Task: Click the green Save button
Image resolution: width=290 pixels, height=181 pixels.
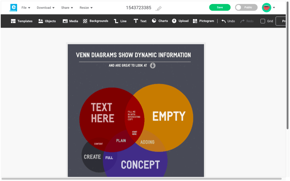Action: (x=220, y=7)
